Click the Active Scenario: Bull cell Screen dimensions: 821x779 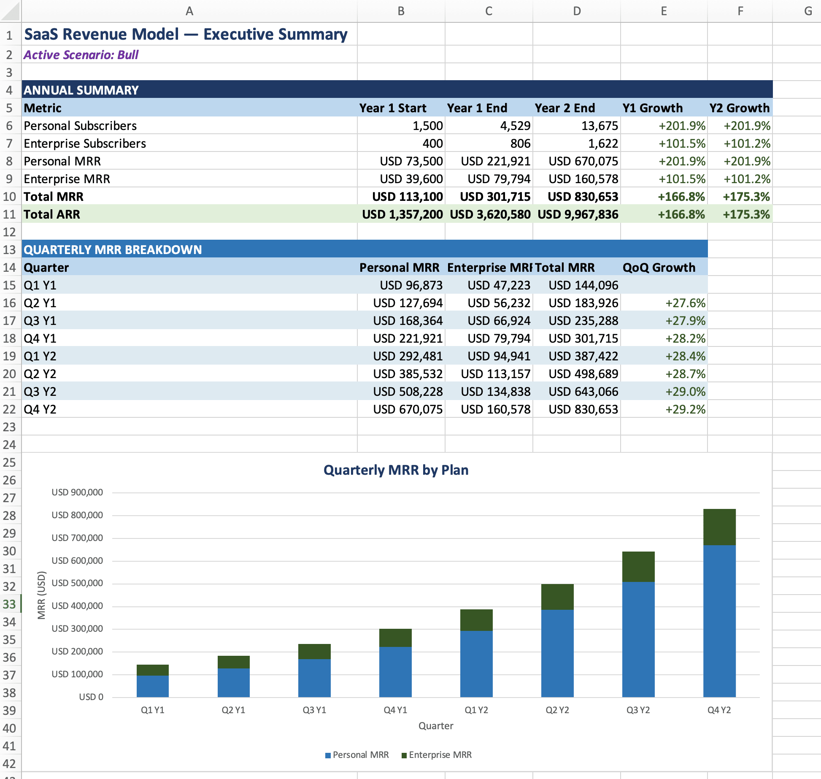coord(81,55)
